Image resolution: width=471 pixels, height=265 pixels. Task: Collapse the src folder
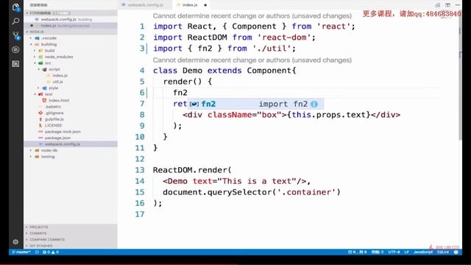point(71,63)
